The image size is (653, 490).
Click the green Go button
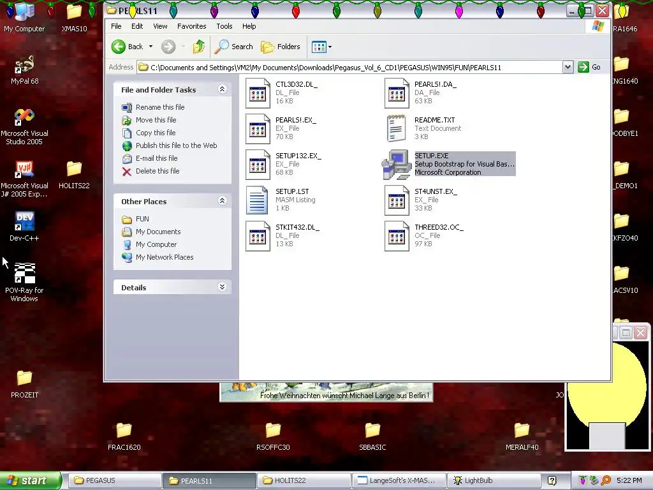click(589, 67)
